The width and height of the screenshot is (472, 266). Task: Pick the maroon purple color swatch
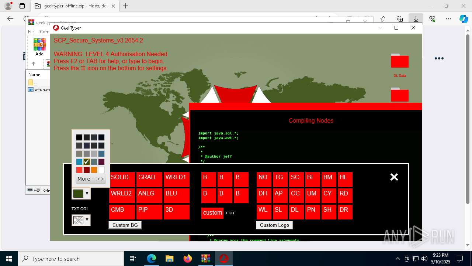tap(101, 162)
